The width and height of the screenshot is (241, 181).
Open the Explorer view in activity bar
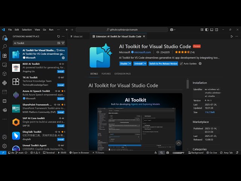click(5, 38)
